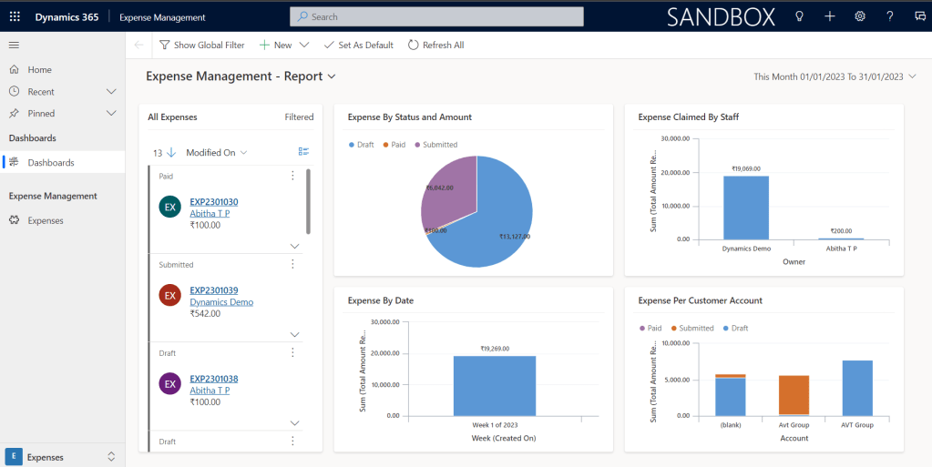Open the chat panel icon in header
Viewport: 932px width, 467px height.
click(919, 16)
